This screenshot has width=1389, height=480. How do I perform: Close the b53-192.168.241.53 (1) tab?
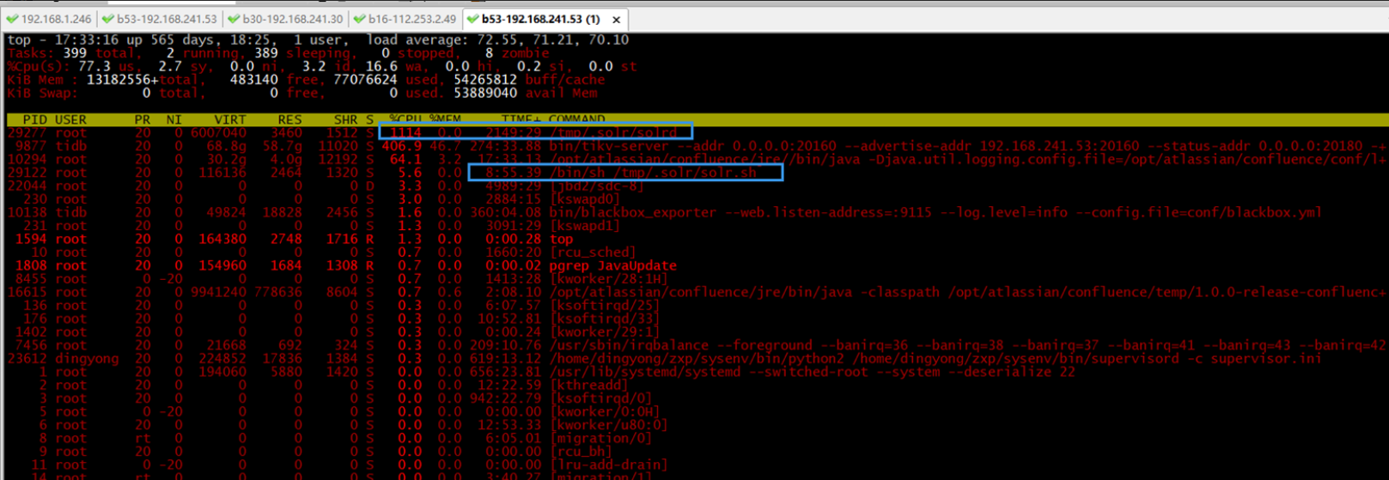(x=616, y=19)
